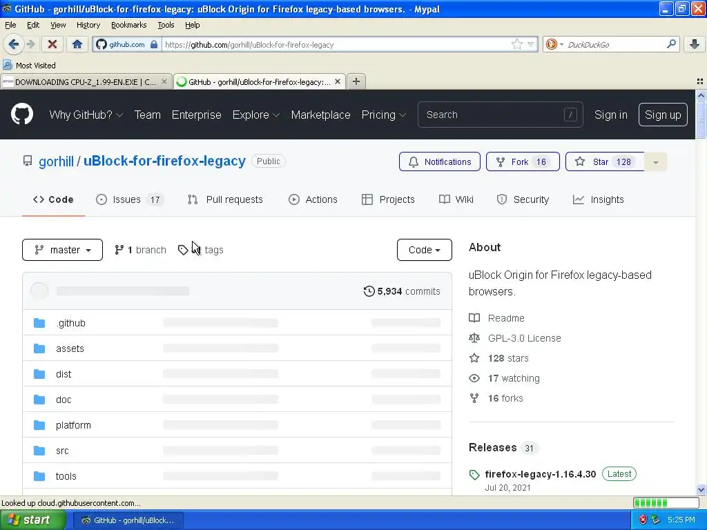The width and height of the screenshot is (707, 530).
Task: Click the github.com site identity icon
Action: coord(127,44)
